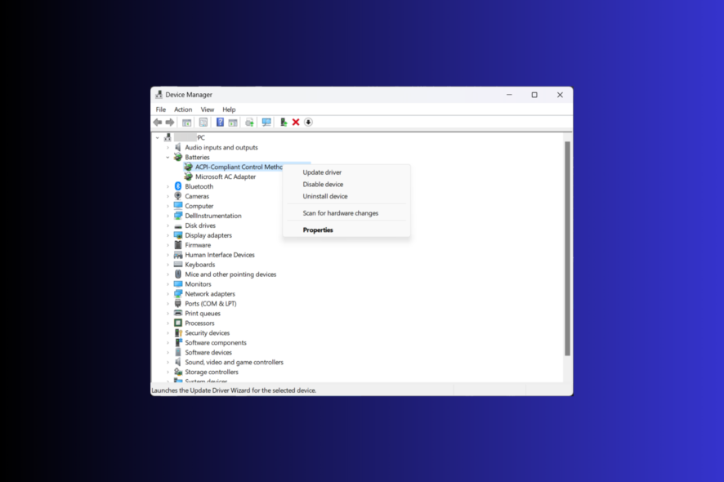
Task: Click the Ports (COM & LPT) icon
Action: 178,303
